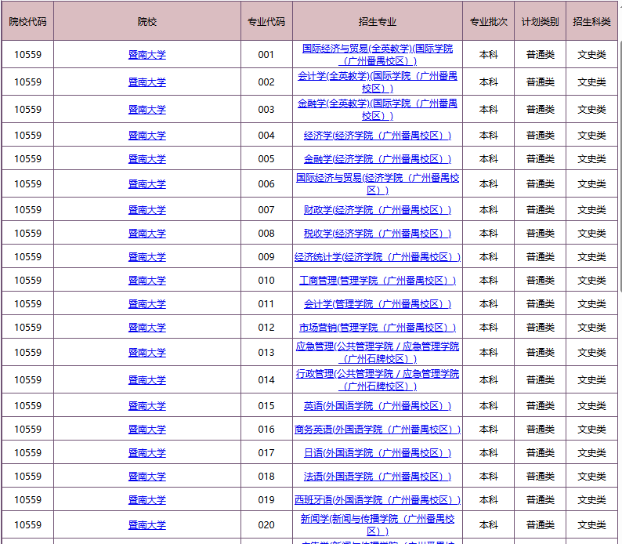Open 应急管理(公共管理学院) major link
The width and height of the screenshot is (622, 544).
pyautogui.click(x=378, y=353)
